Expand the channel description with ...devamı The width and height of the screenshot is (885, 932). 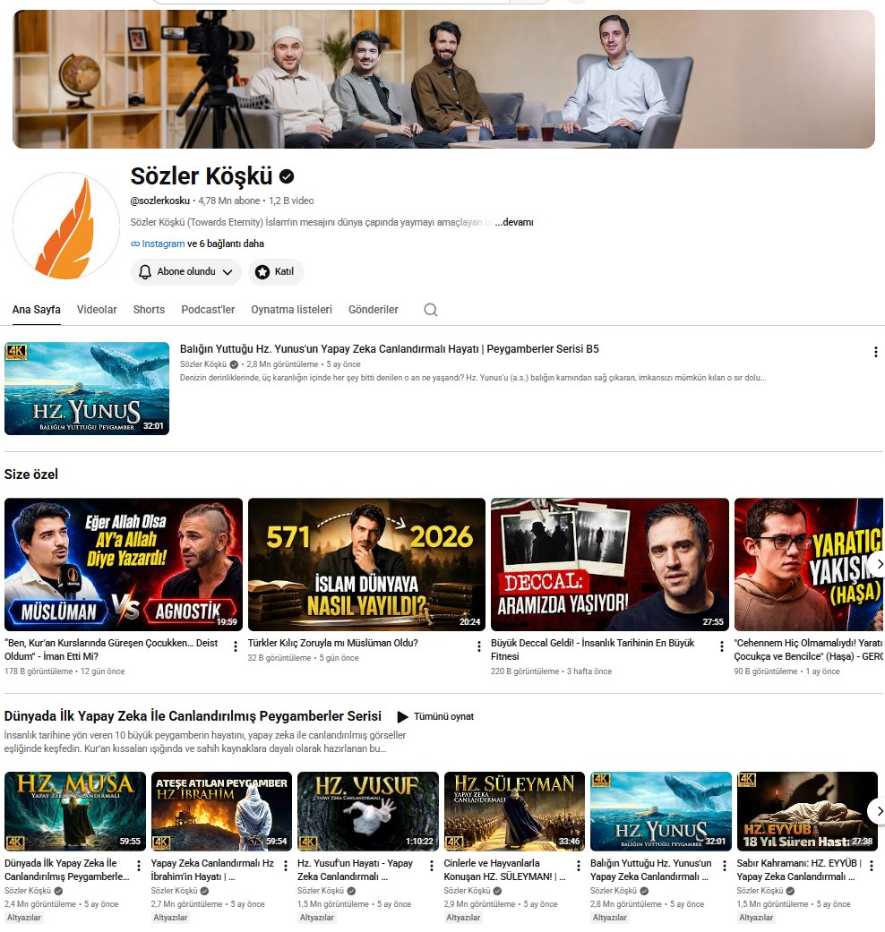pyautogui.click(x=514, y=222)
